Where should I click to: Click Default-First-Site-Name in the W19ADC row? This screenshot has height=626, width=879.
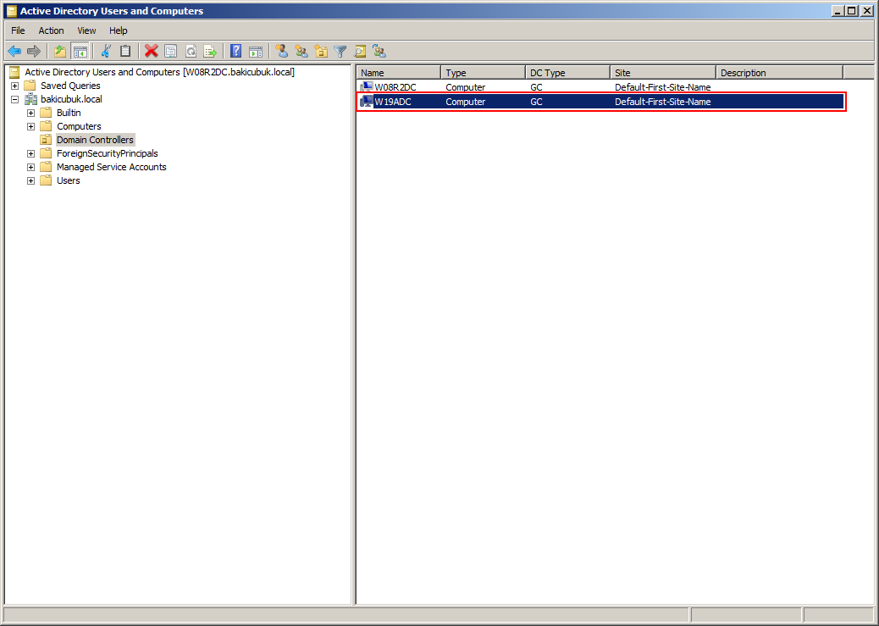pyautogui.click(x=662, y=102)
